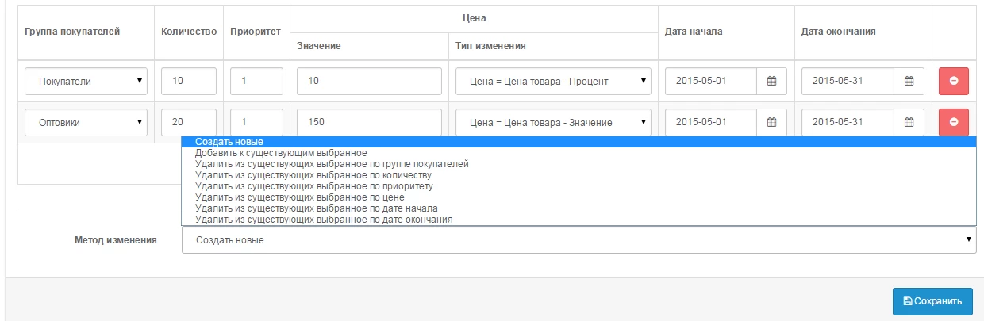This screenshot has width=984, height=321.
Task: Open calendar for second row start date
Action: 771,122
